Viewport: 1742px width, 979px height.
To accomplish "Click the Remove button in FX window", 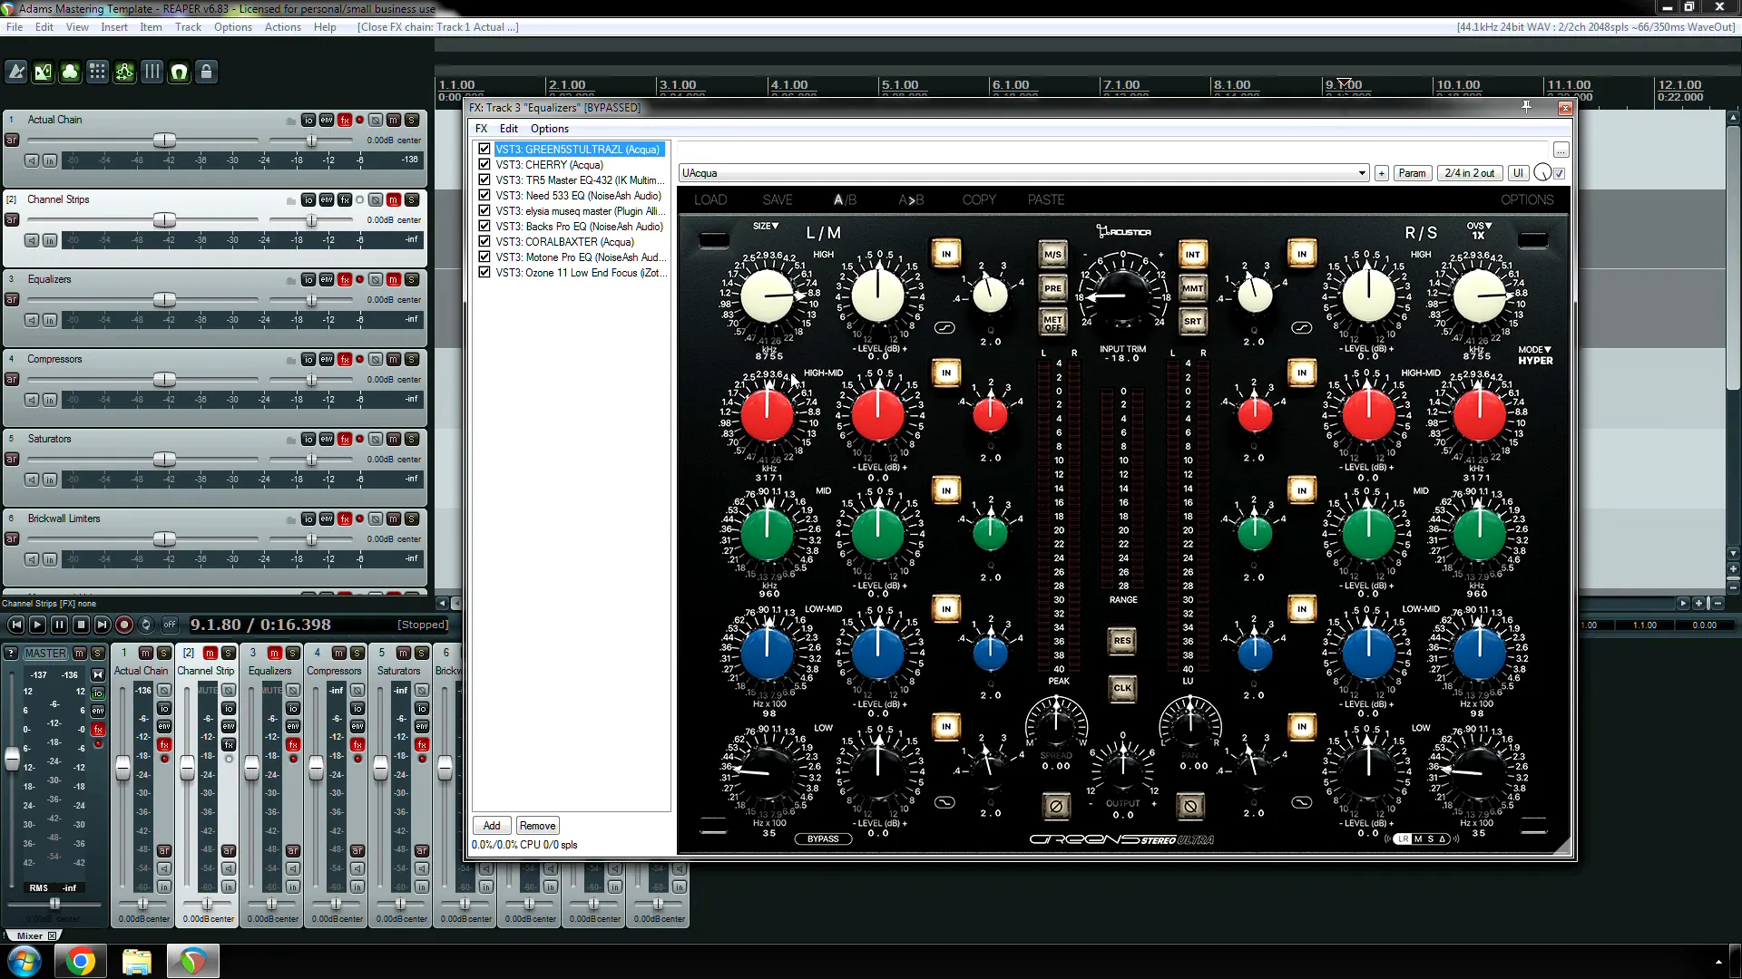I will coord(537,826).
